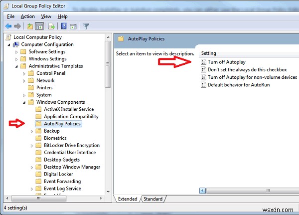The image size is (299, 215).
Task: Click the Local Computer Policy document icon
Action: tap(8, 37)
